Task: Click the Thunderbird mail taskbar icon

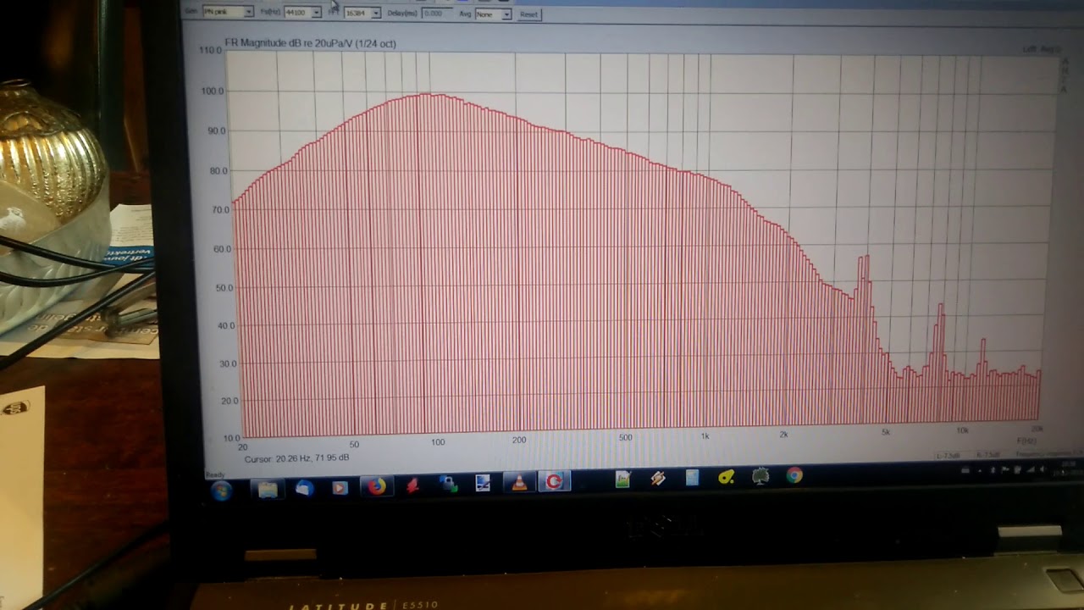Action: tap(304, 488)
